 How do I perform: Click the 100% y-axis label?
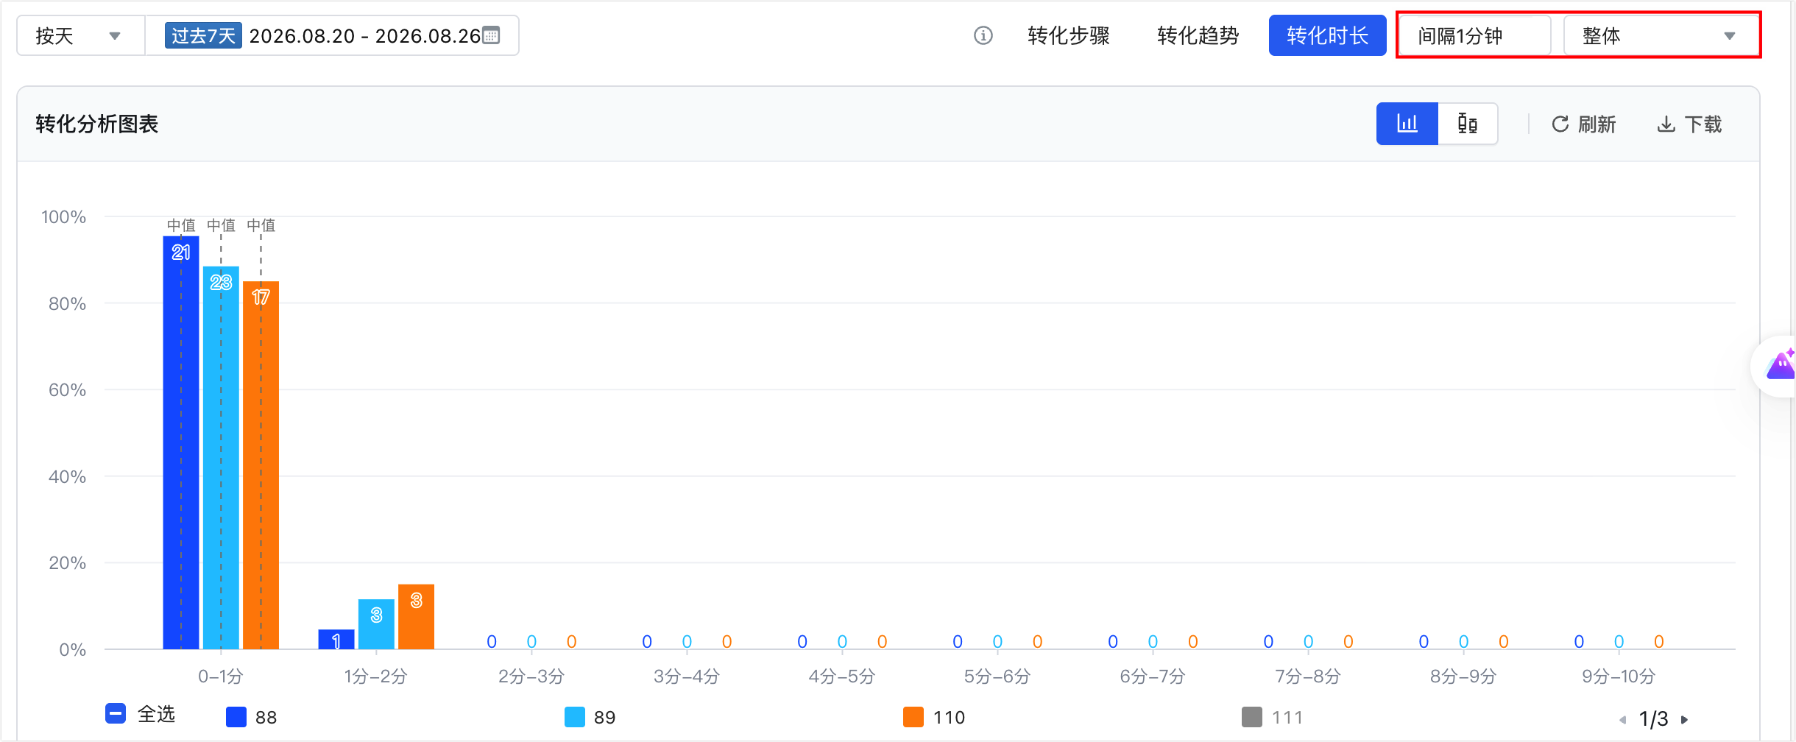[63, 217]
